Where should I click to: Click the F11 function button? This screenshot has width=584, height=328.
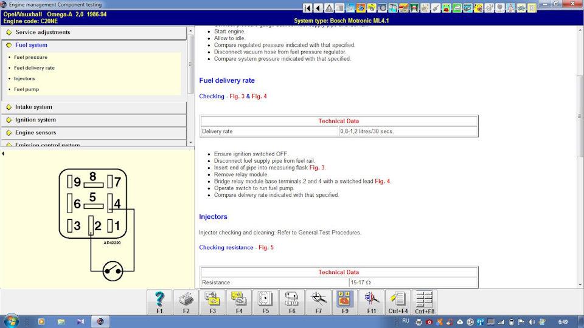click(371, 302)
